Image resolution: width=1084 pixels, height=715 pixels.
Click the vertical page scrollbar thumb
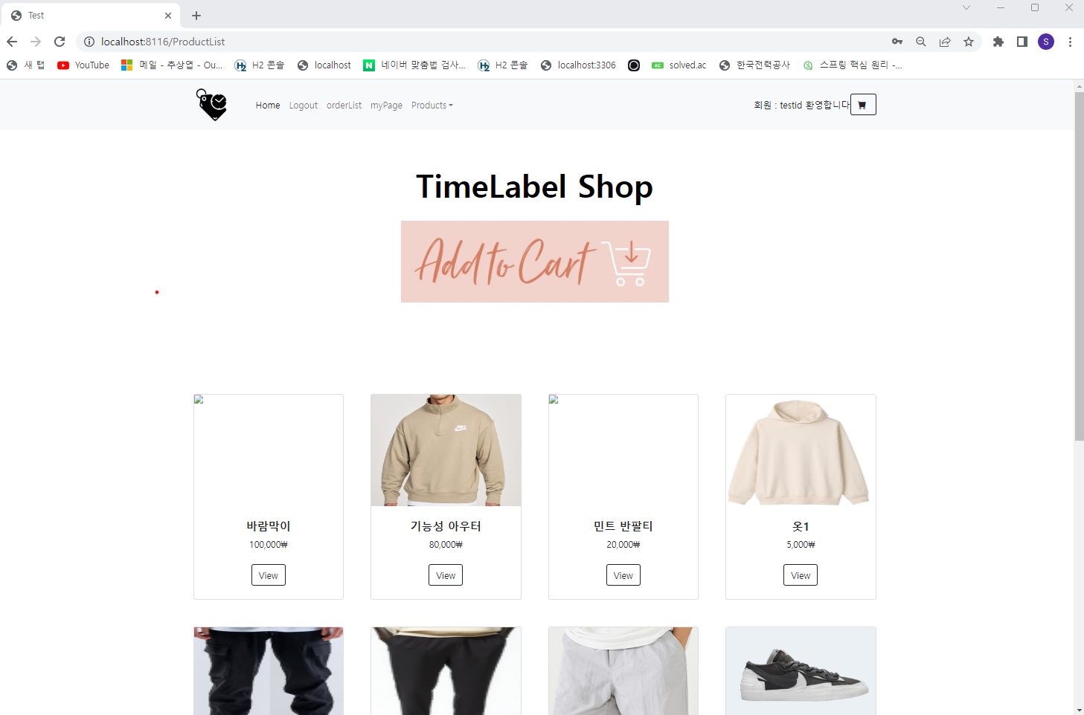(1079, 266)
